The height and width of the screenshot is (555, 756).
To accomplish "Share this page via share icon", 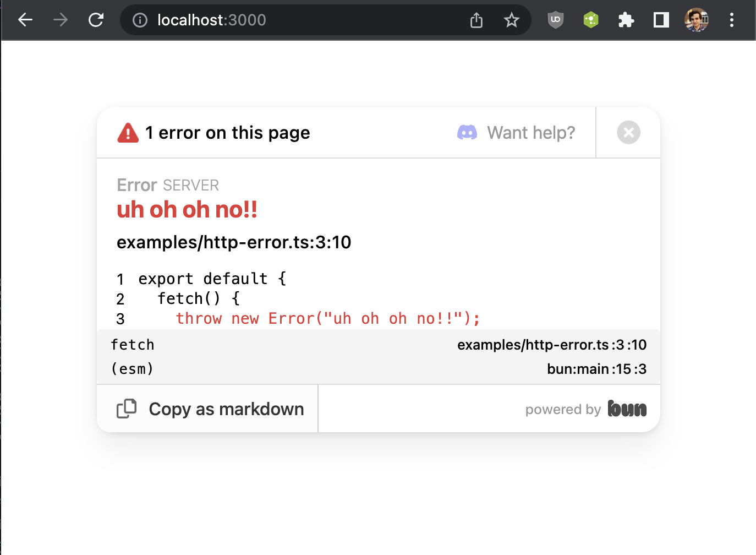I will pos(476,20).
